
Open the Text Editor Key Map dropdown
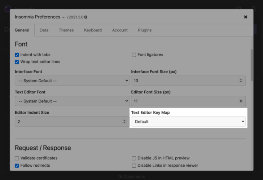188,122
